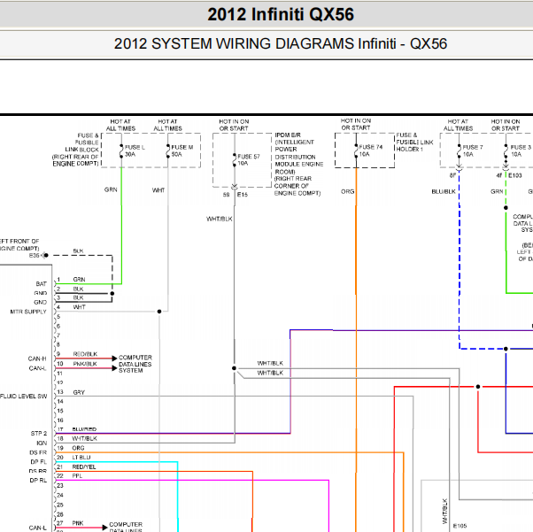Viewport: 533px width, 532px height.
Task: Select the 'LT BLU' wire label
Action: click(x=81, y=458)
